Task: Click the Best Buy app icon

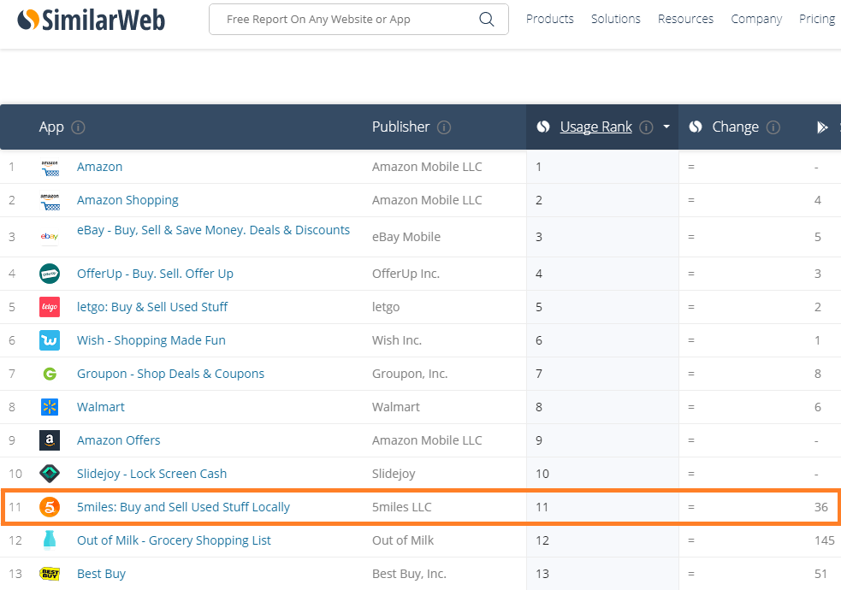Action: click(x=50, y=574)
